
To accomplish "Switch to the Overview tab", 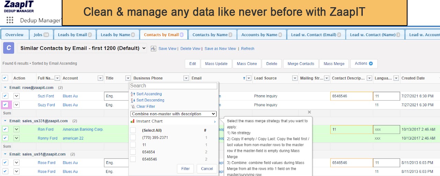I will (x=14, y=35).
